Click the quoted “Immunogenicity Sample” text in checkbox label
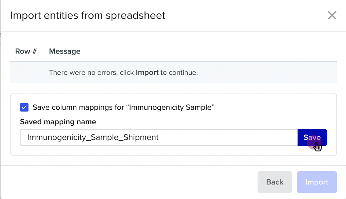 [x=170, y=107]
